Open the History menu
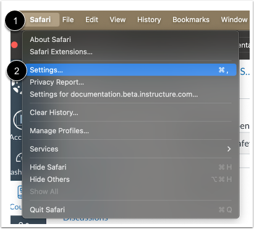This screenshot has width=254, height=229. click(149, 20)
